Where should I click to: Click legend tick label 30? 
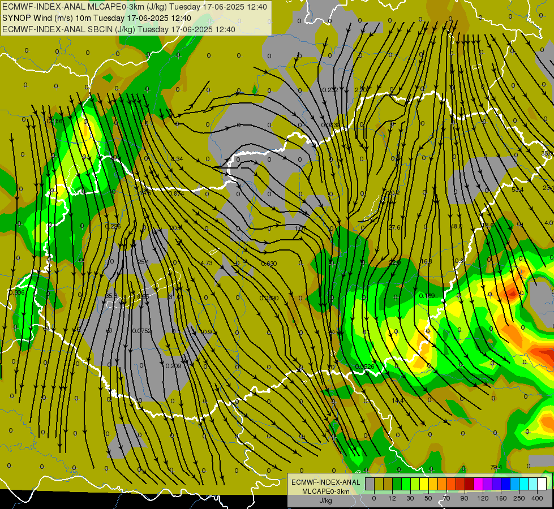[410, 498]
